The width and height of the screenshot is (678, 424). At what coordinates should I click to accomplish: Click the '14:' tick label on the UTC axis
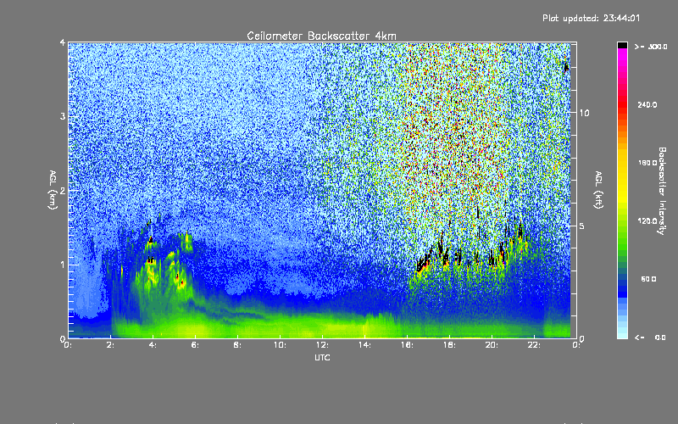364,345
